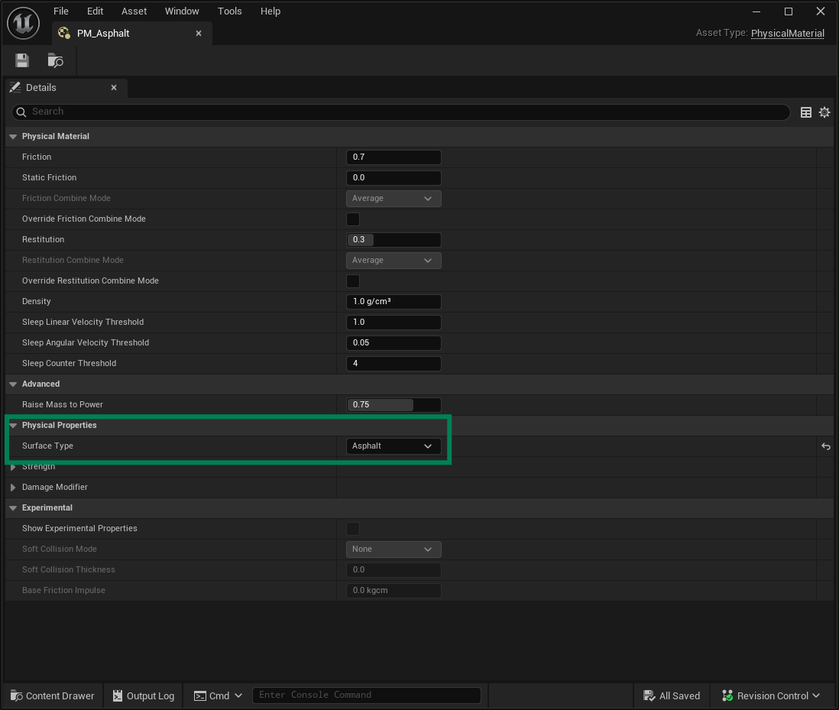Open the Surface Type Asphalt dropdown
This screenshot has width=839, height=710.
point(394,446)
